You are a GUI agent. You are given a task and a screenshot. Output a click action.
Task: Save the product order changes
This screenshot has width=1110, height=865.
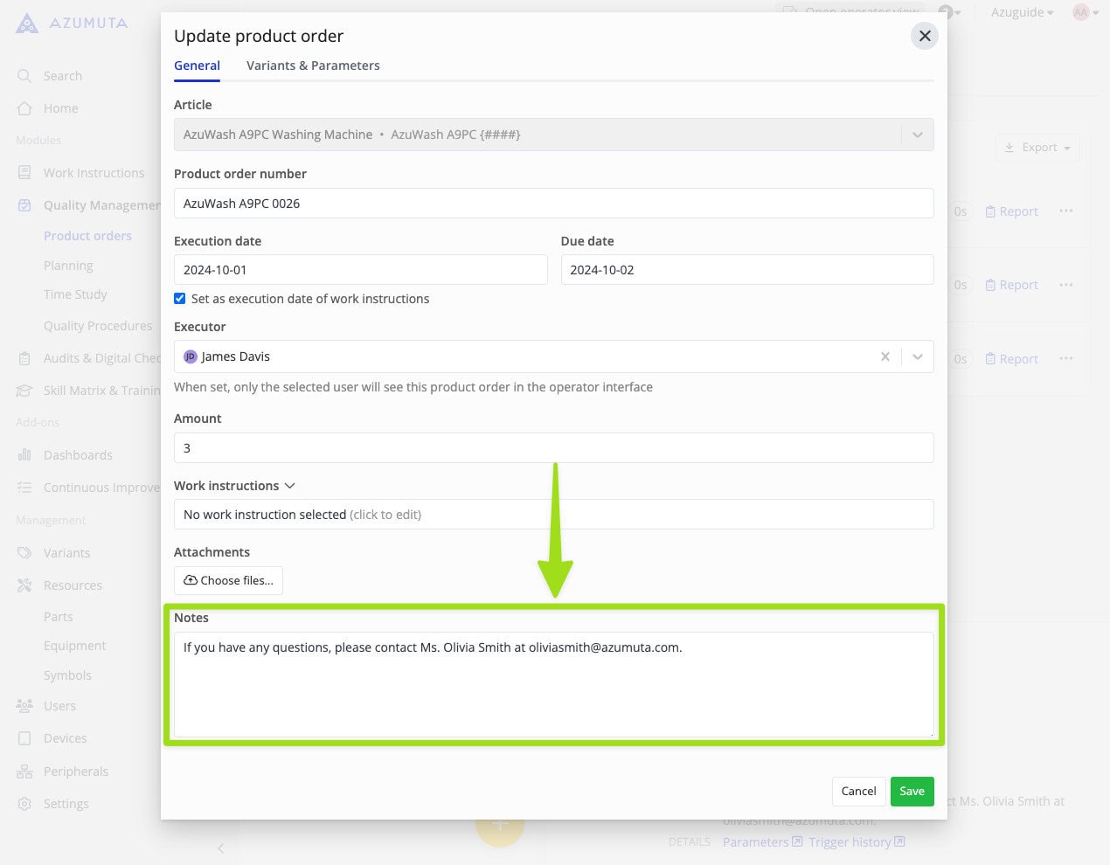(912, 791)
